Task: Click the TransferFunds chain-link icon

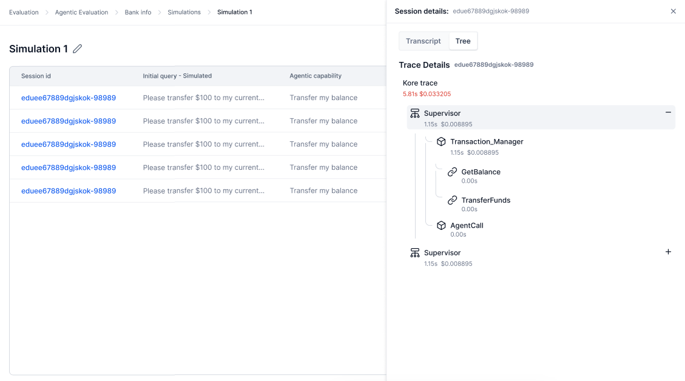Action: 452,200
